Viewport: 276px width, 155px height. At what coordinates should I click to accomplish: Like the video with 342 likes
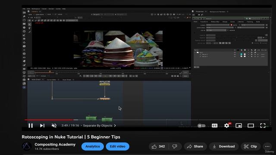coord(158,146)
